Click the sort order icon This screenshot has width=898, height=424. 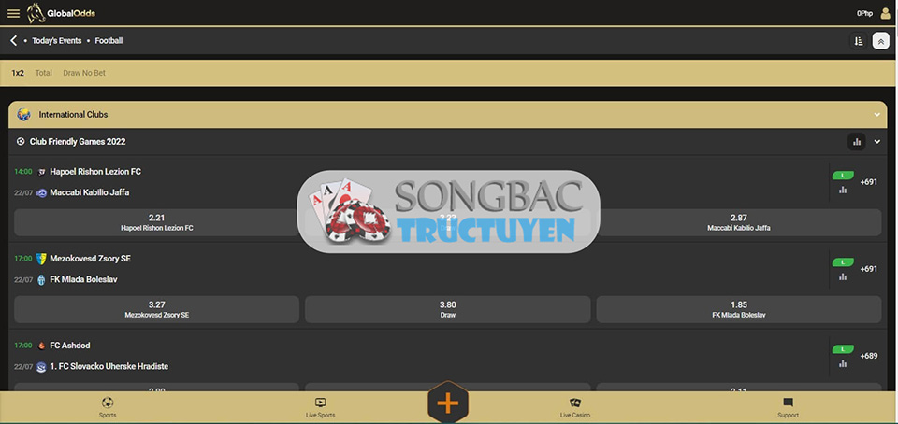pyautogui.click(x=858, y=41)
